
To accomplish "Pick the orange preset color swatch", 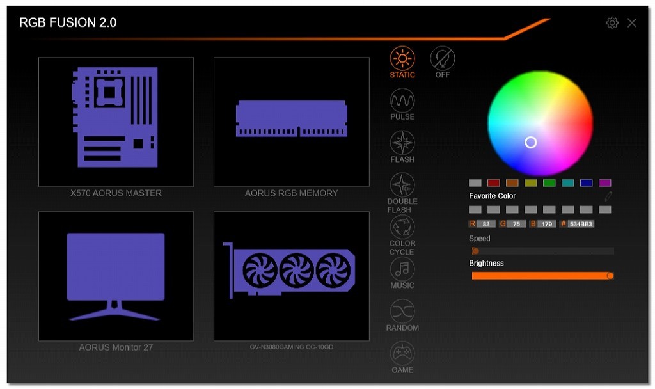I will tap(512, 182).
